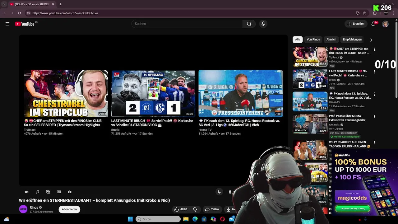The height and width of the screenshot is (224, 398).
Task: Play endscreen Karlsruhe vs Schalke thumbnail
Action: [153, 94]
